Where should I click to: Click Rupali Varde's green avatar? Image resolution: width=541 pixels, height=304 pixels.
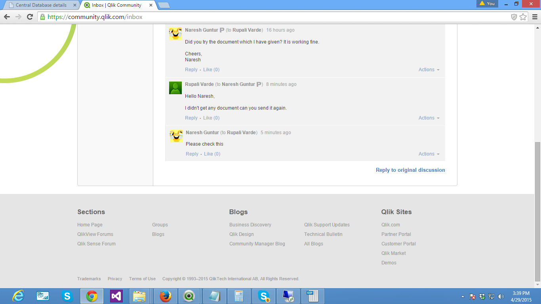(175, 88)
